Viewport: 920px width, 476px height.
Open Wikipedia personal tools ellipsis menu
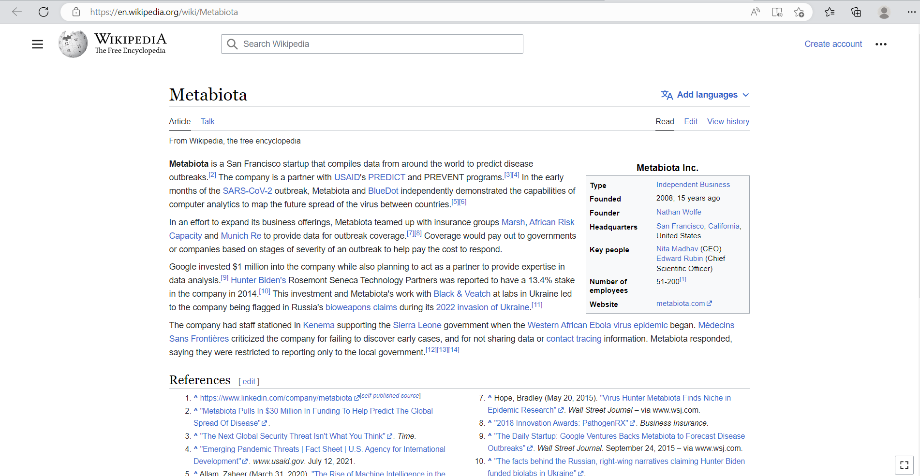point(881,44)
